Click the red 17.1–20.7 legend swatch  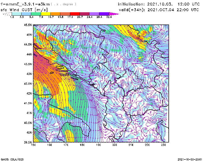(75, 14)
